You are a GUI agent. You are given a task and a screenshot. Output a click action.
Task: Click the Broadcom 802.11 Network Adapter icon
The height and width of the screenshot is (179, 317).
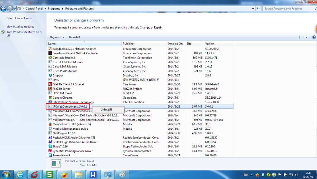click(50, 49)
